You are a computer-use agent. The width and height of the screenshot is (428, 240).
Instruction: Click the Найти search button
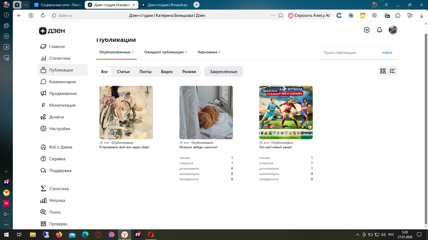(387, 53)
